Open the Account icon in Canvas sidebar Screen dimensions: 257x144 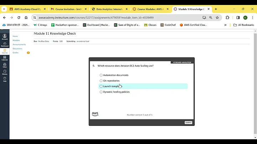tap(5, 37)
